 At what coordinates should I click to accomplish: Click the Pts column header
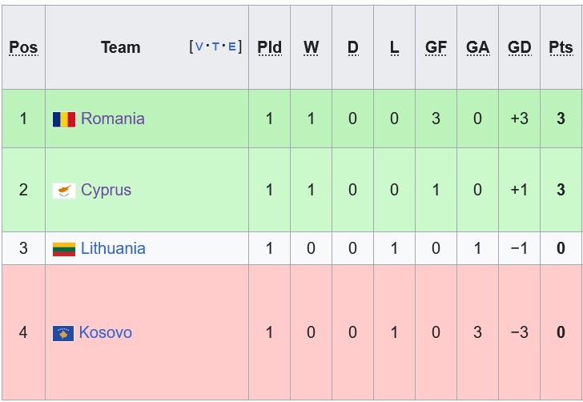(561, 47)
